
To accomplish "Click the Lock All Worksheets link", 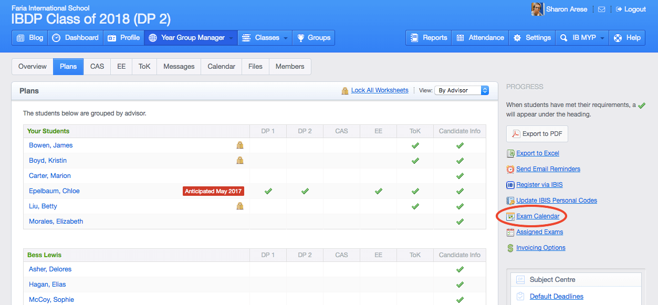I will tap(380, 90).
